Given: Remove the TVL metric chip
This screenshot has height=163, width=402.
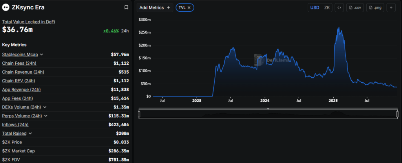Looking at the screenshot, I should (189, 7).
